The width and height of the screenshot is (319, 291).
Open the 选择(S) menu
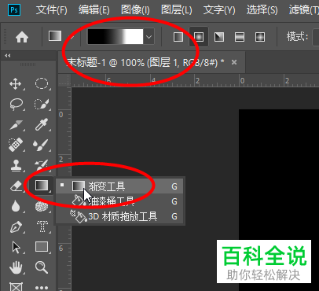pos(262,10)
